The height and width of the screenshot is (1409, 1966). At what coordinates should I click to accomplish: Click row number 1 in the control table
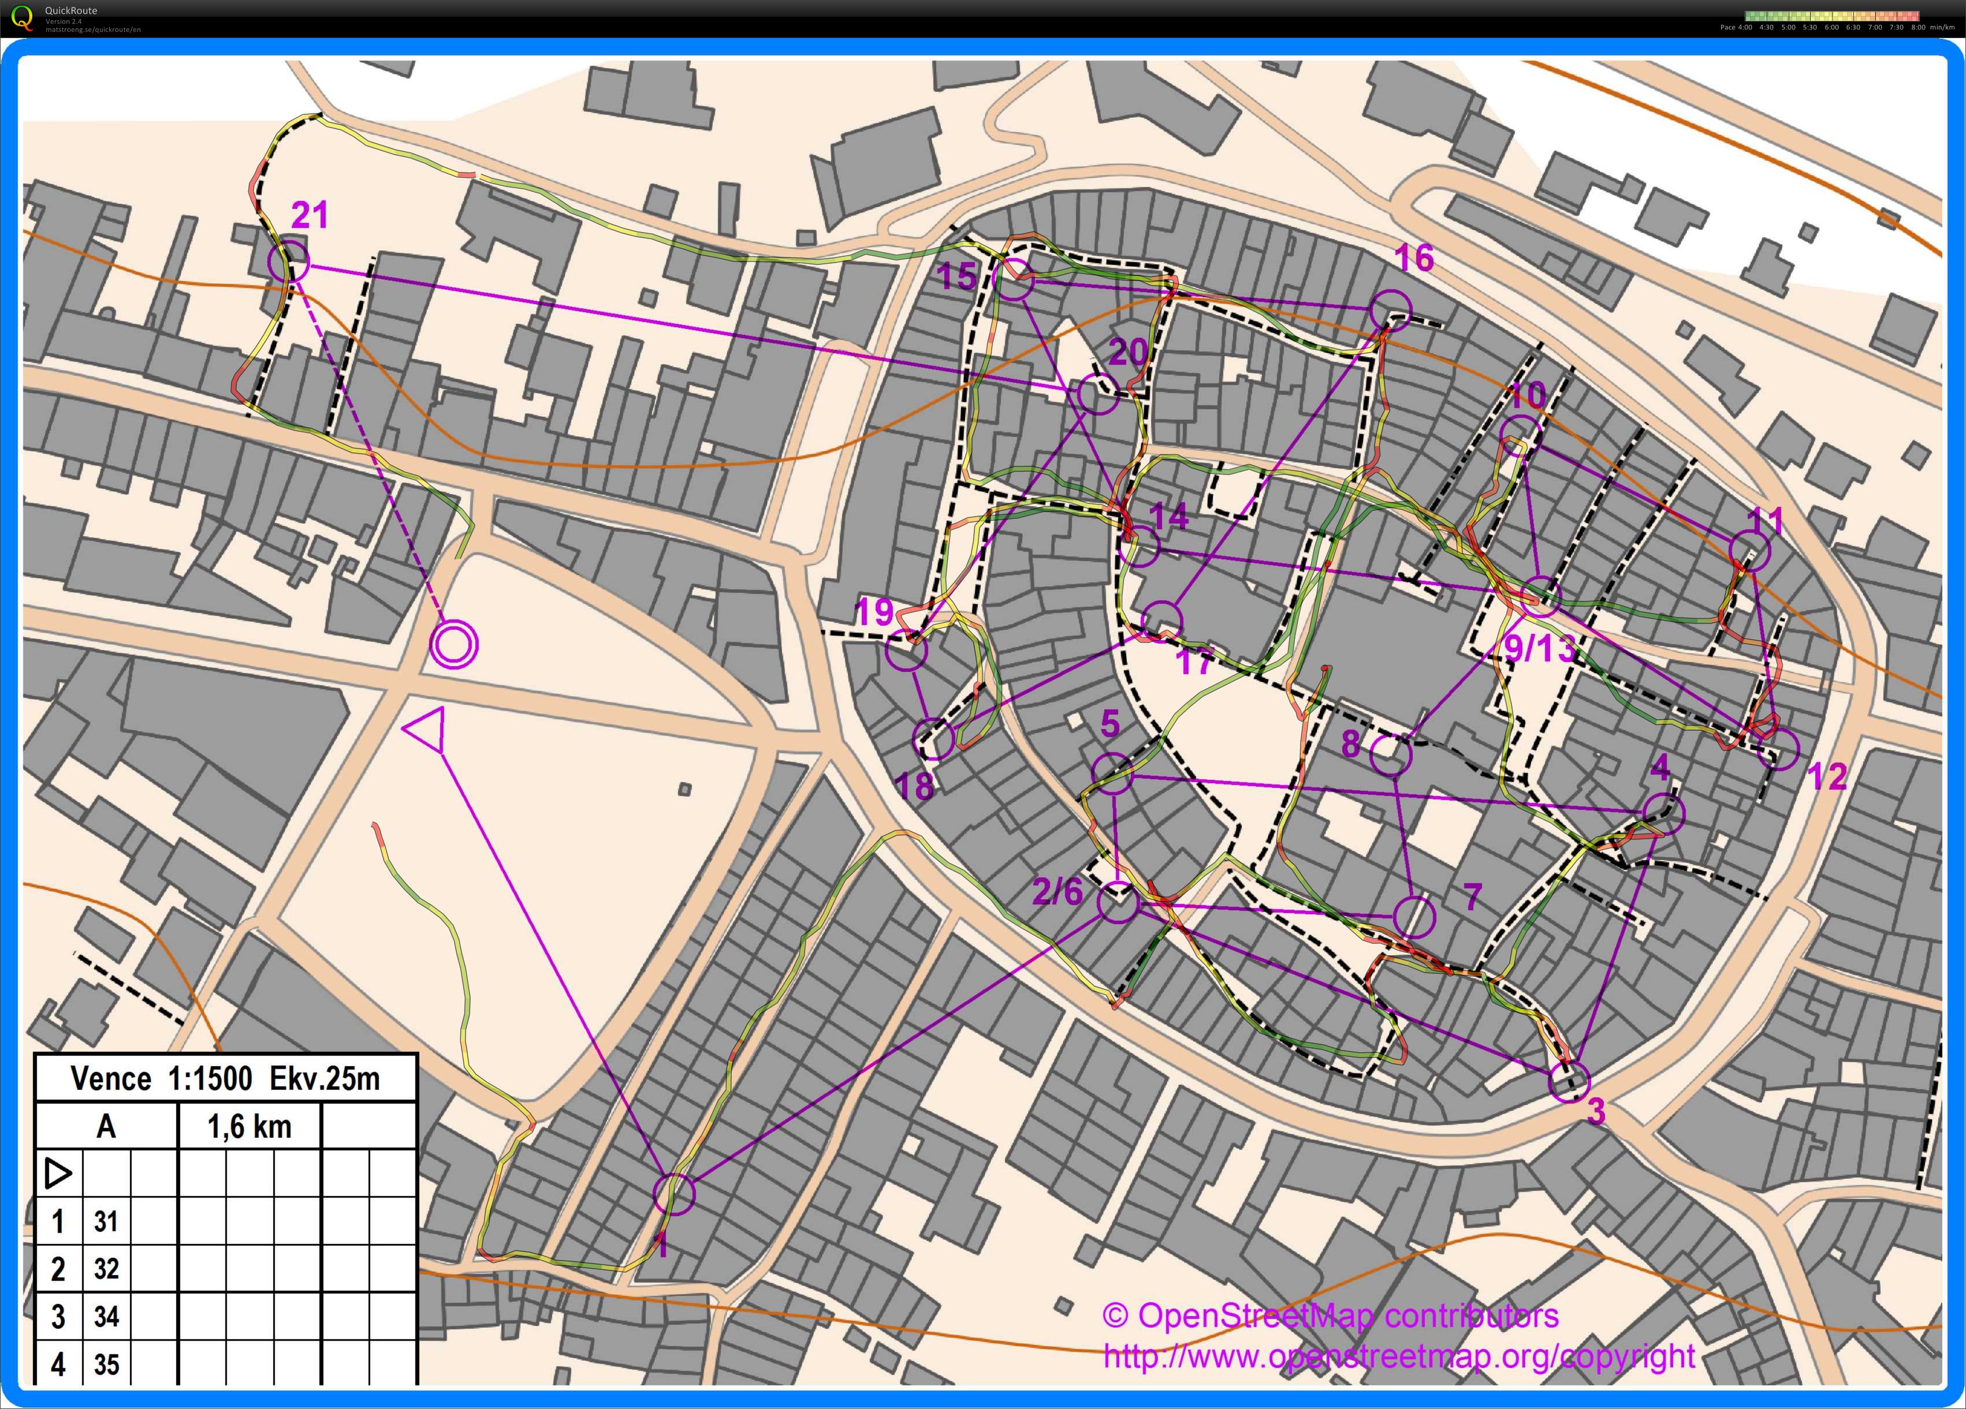[58, 1221]
